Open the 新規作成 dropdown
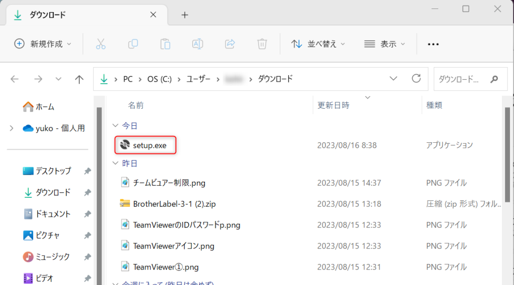Image resolution: width=514 pixels, height=285 pixels. pyautogui.click(x=43, y=44)
